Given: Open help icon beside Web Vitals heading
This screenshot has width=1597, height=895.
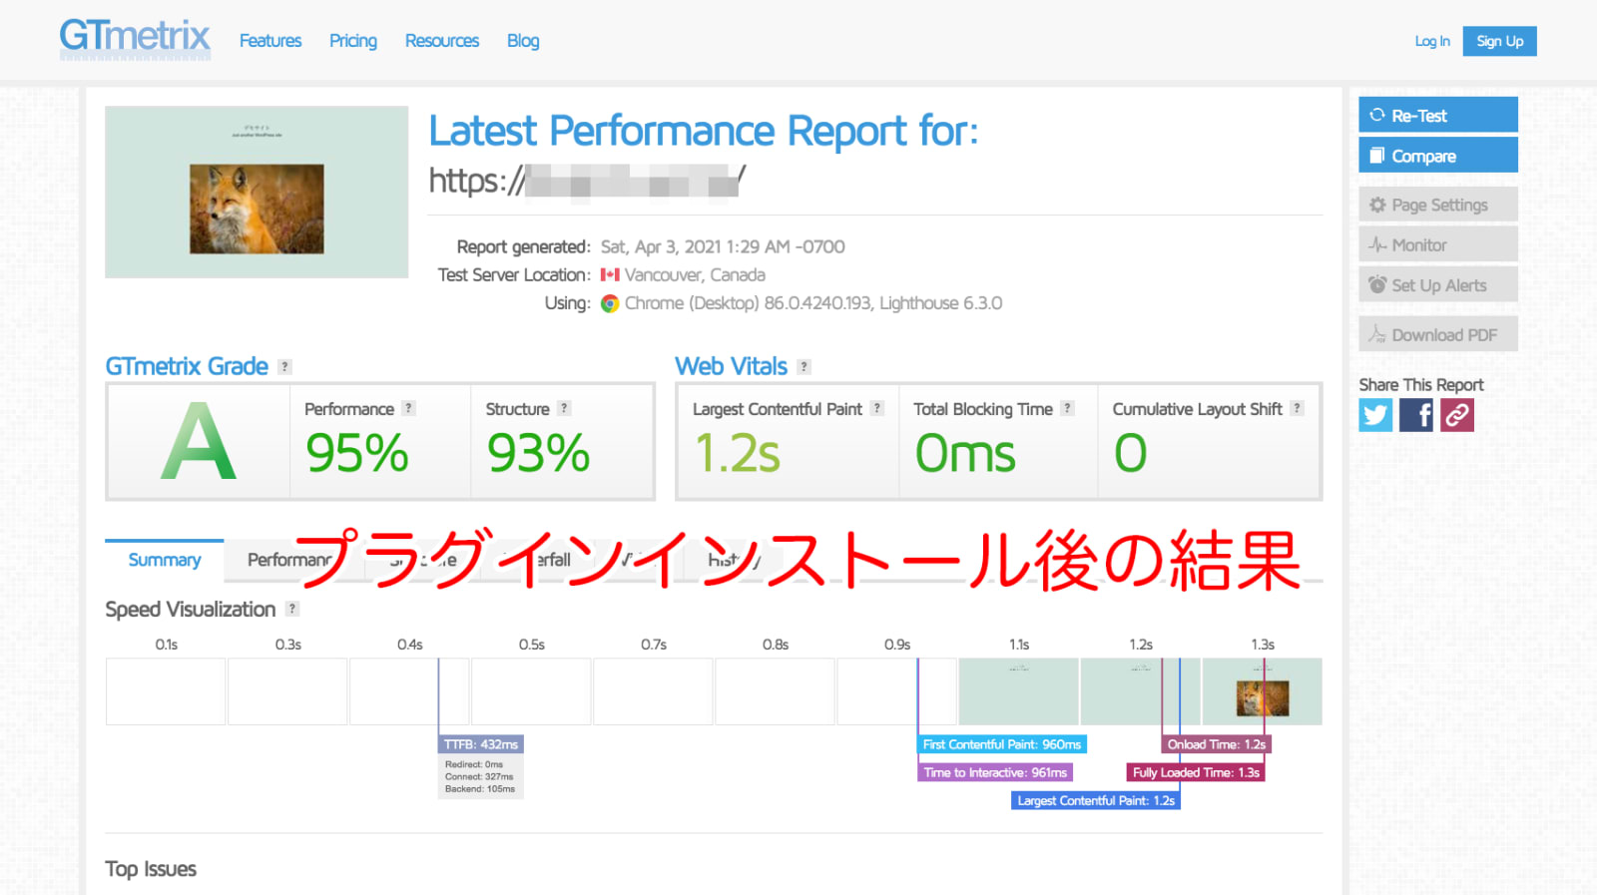Looking at the screenshot, I should (x=803, y=367).
